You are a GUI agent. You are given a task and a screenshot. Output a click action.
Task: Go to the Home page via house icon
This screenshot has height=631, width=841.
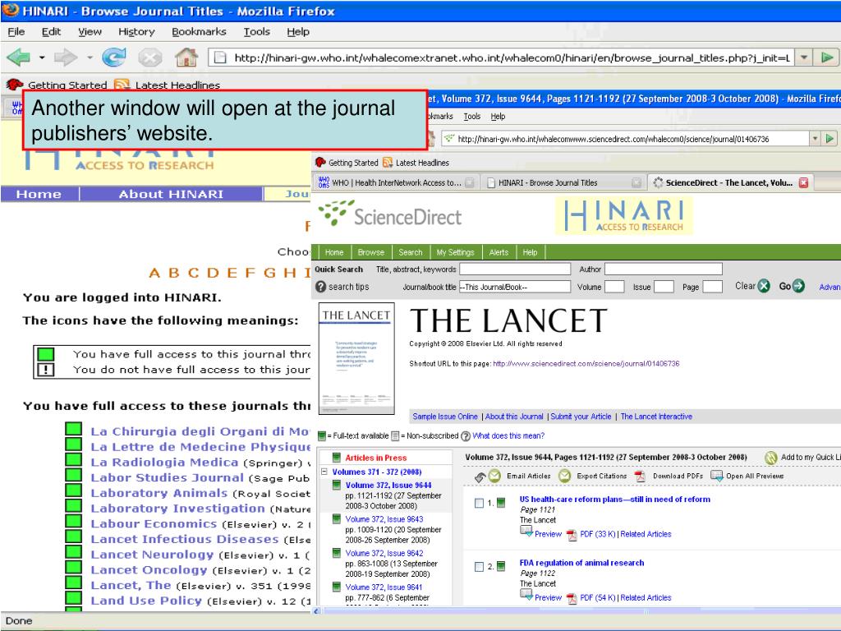click(186, 57)
